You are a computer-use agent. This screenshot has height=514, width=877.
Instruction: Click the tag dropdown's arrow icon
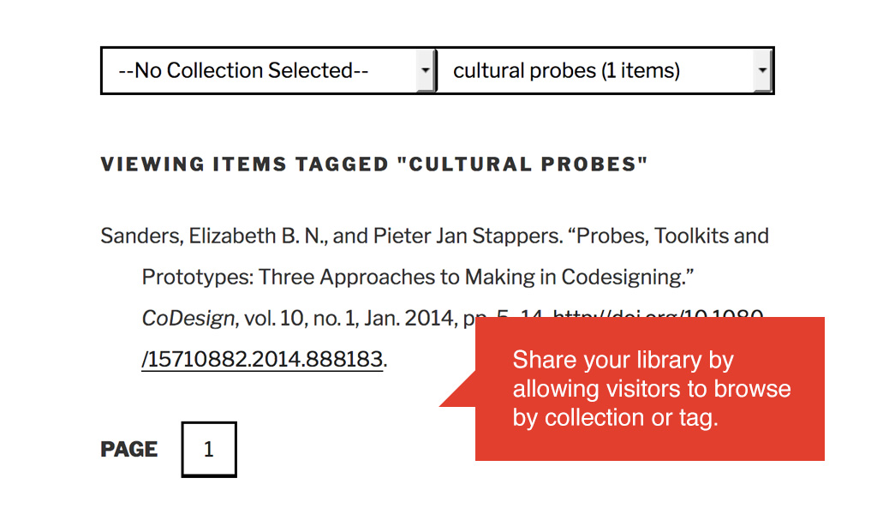coord(761,70)
